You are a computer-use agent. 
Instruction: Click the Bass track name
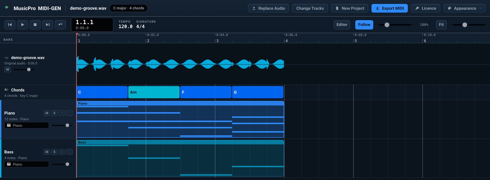tap(9, 152)
